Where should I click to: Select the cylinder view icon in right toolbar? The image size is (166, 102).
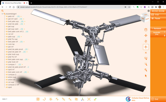coord(146,30)
